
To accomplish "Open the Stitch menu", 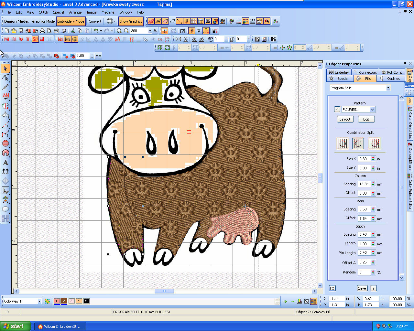I will click(x=43, y=12).
